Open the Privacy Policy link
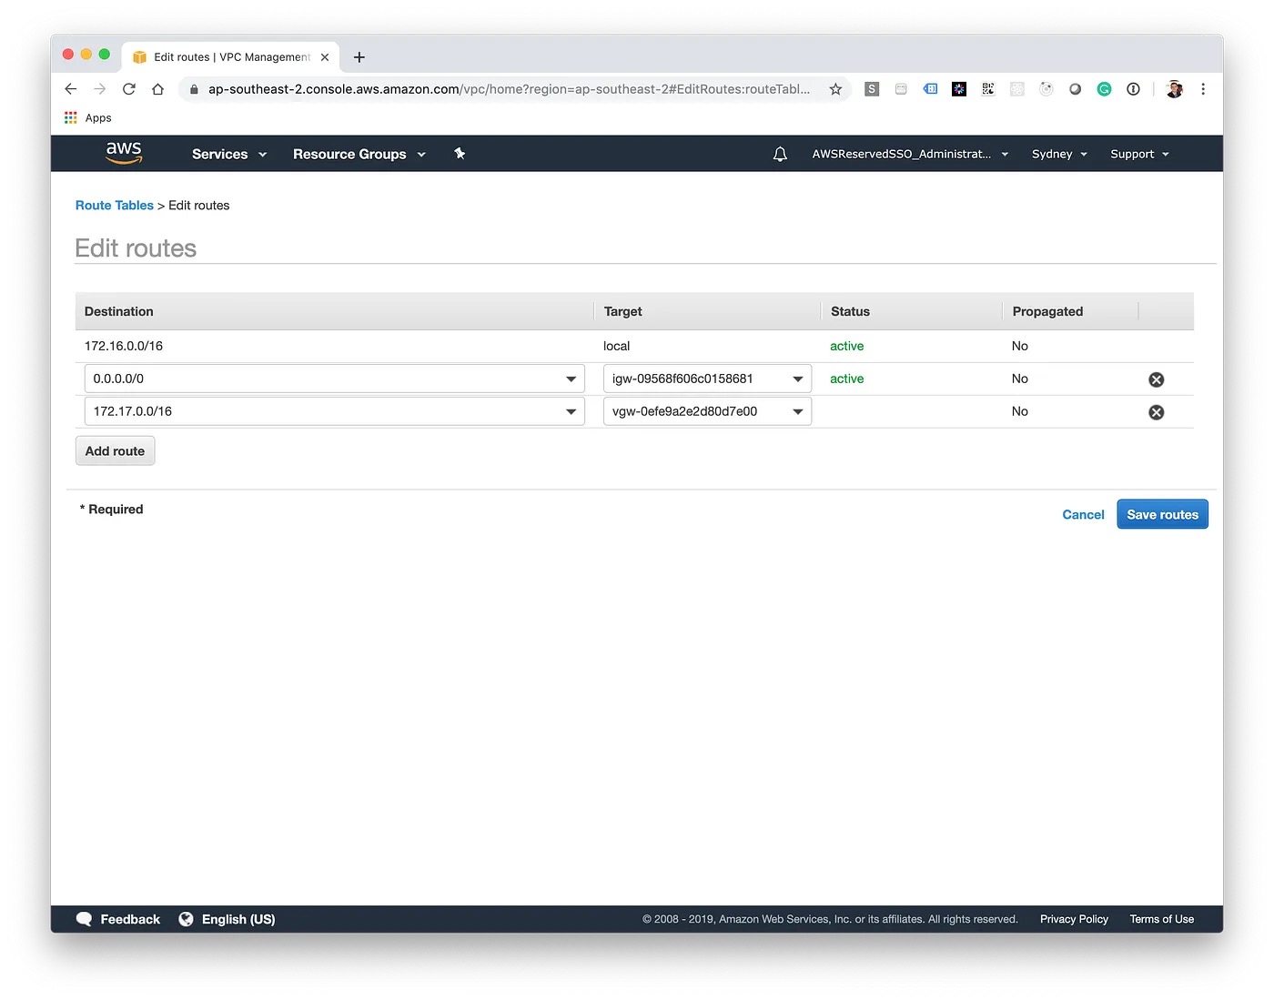Image resolution: width=1274 pixels, height=1000 pixels. pyautogui.click(x=1074, y=919)
